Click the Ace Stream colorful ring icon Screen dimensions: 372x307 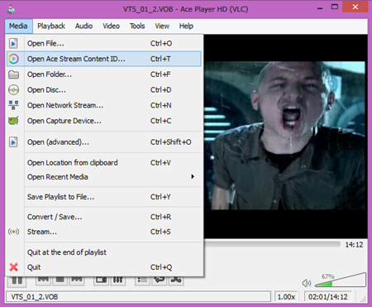(13, 59)
